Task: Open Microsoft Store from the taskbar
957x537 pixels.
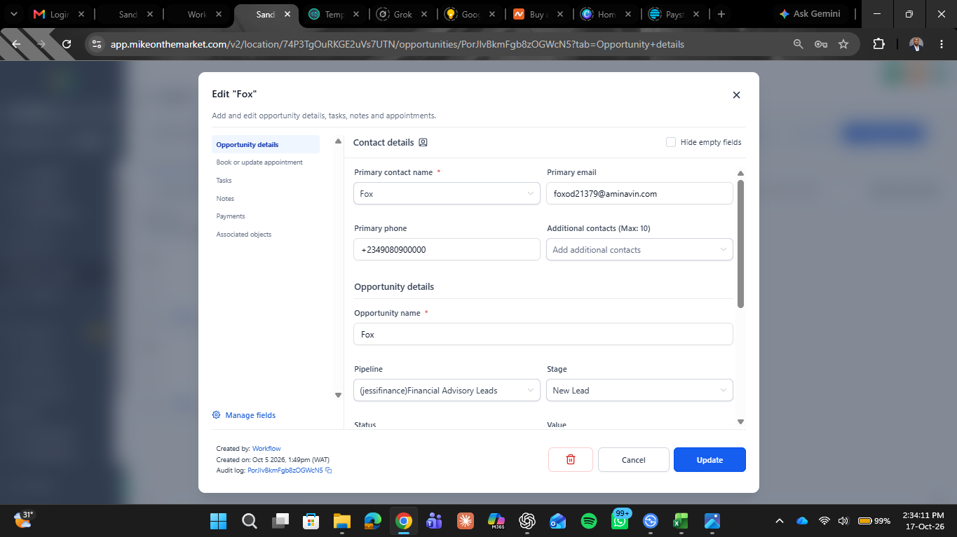Action: tap(311, 521)
